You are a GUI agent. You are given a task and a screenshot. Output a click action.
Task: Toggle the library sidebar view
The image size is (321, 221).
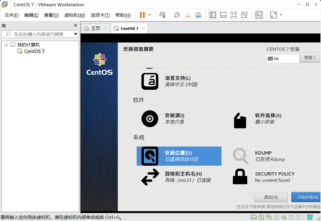pos(213,15)
